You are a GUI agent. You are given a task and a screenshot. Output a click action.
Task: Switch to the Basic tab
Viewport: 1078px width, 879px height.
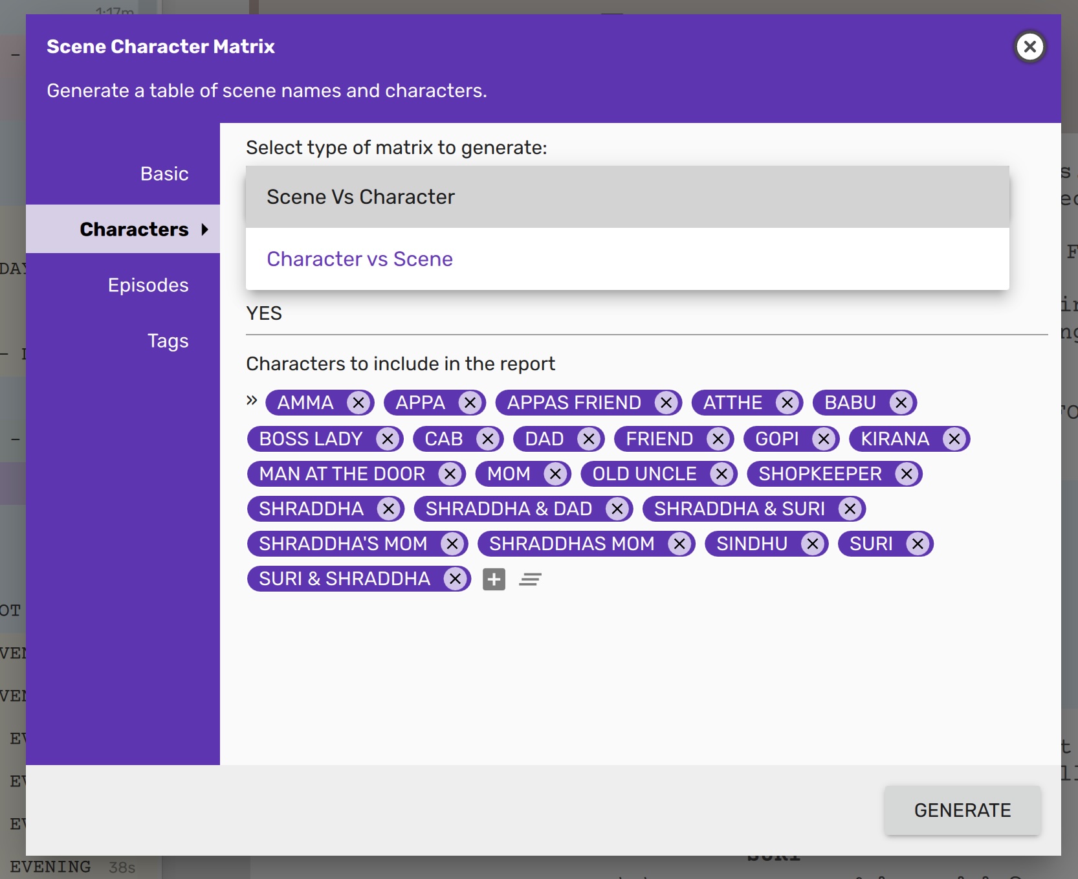[x=164, y=173]
